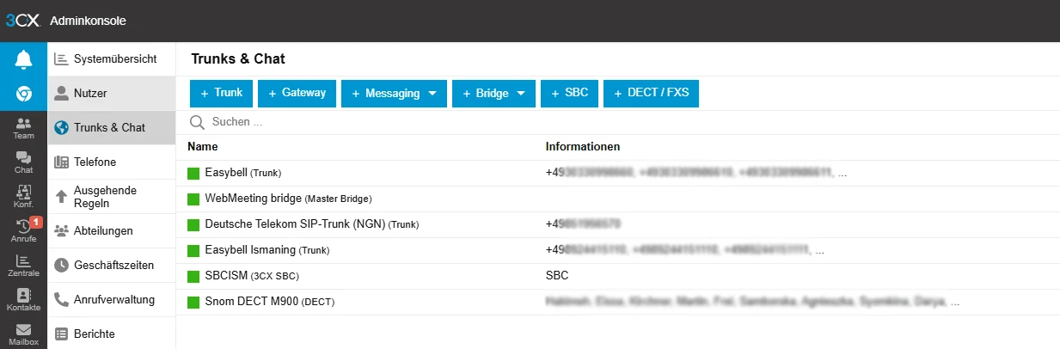Open the Mailbox voicemail icon

[x=23, y=334]
